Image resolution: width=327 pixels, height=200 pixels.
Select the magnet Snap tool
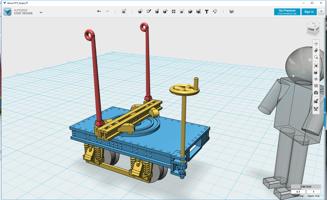tap(215, 11)
